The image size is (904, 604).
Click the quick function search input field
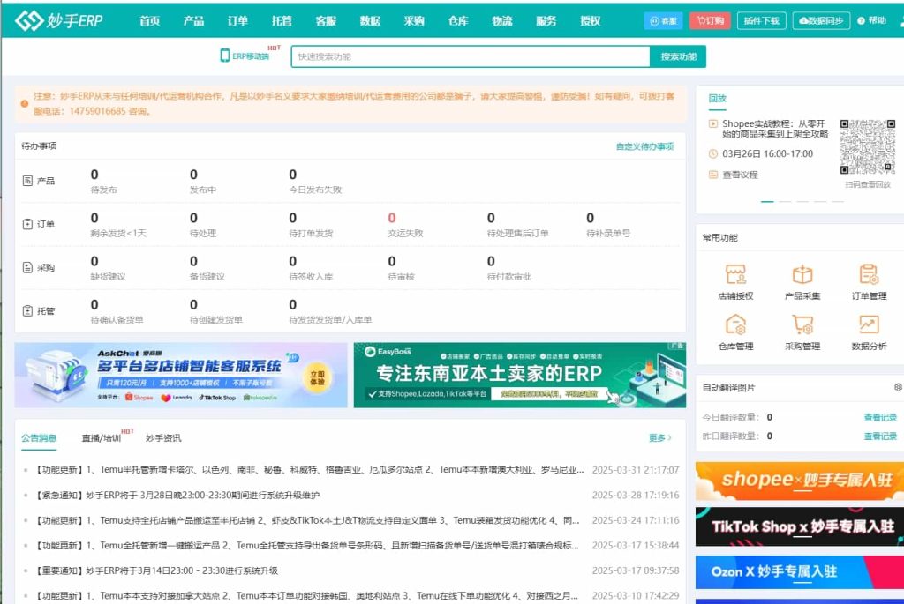tap(468, 56)
